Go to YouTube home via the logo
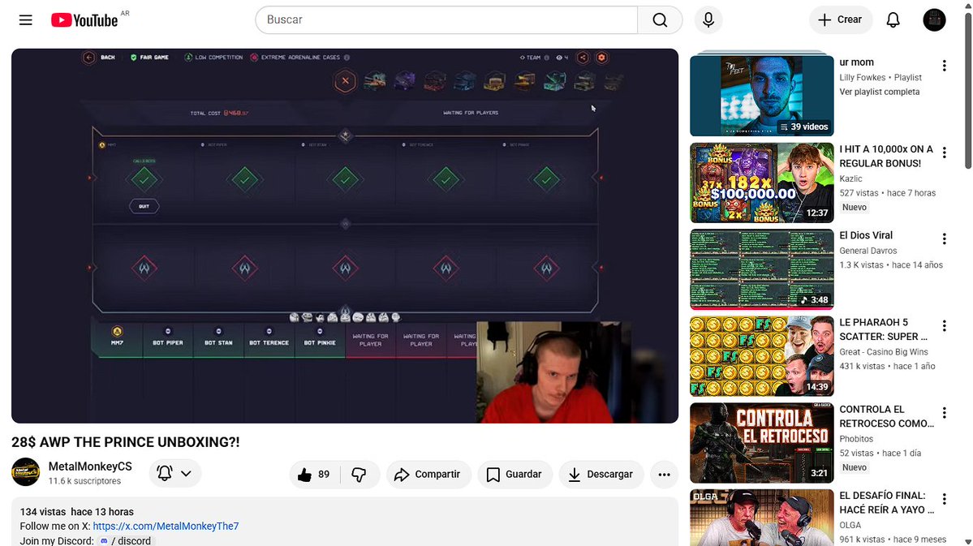Image resolution: width=973 pixels, height=546 pixels. [84, 20]
